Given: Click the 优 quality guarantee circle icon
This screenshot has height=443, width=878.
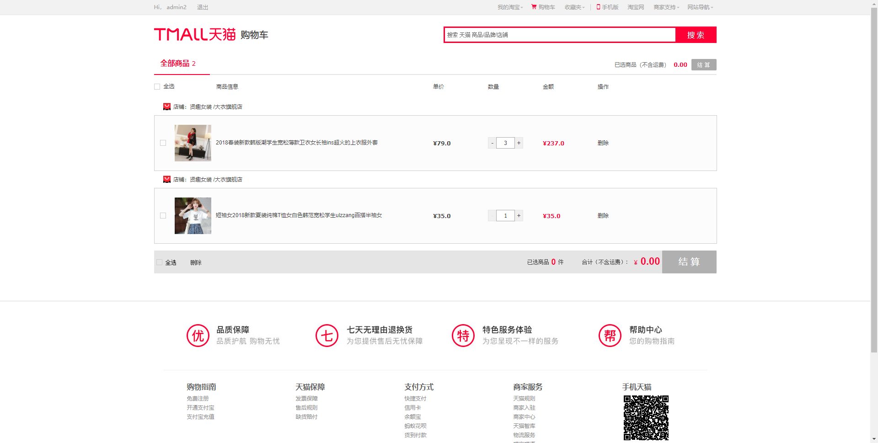Looking at the screenshot, I should click(x=198, y=336).
